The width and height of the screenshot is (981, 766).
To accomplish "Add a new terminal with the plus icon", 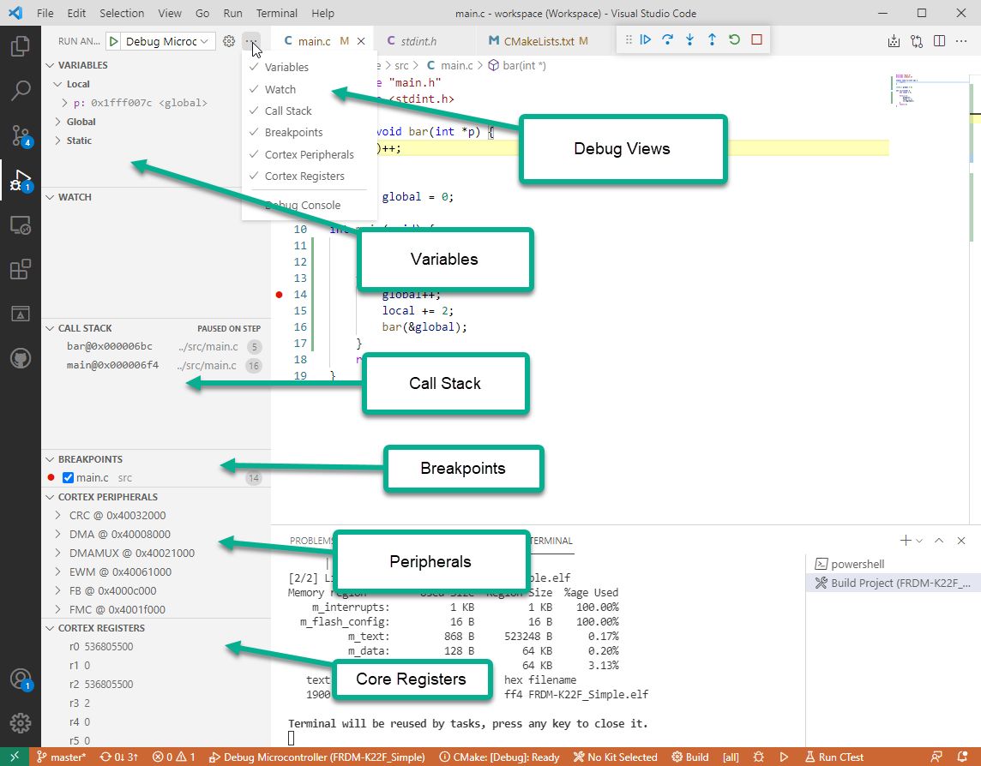I will pyautogui.click(x=906, y=541).
